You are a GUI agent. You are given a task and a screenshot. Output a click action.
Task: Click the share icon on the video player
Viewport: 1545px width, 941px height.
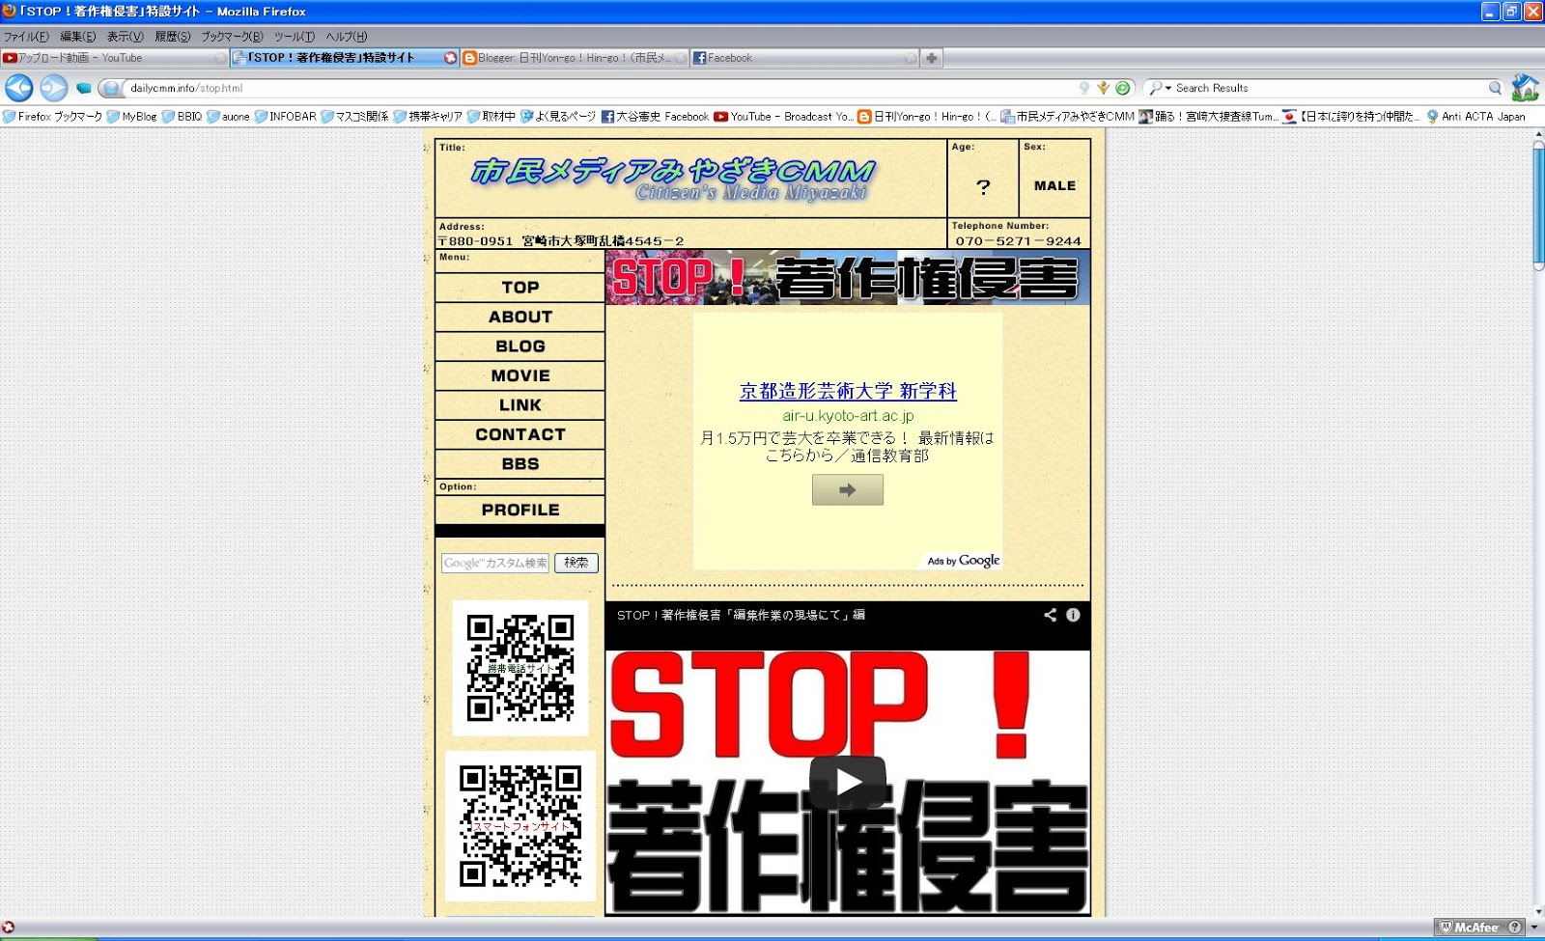(1049, 615)
